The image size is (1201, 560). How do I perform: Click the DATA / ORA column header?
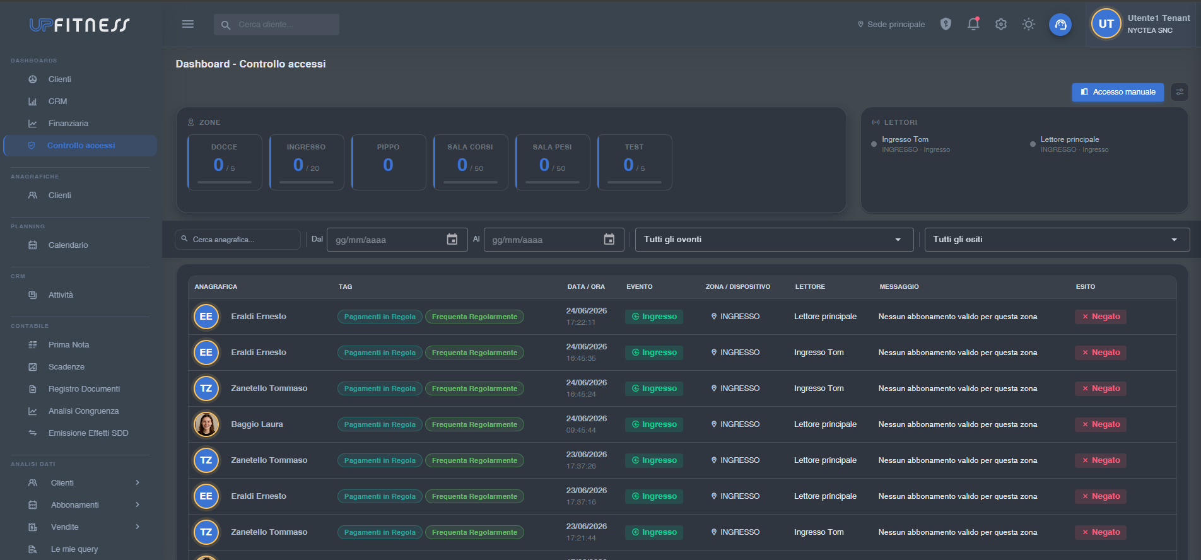pos(586,287)
